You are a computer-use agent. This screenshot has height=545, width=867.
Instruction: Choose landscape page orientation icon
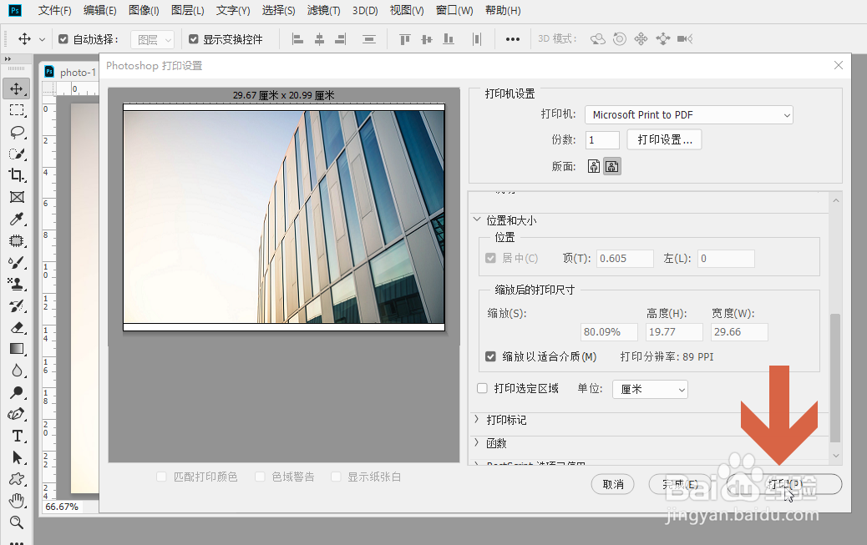coord(611,166)
